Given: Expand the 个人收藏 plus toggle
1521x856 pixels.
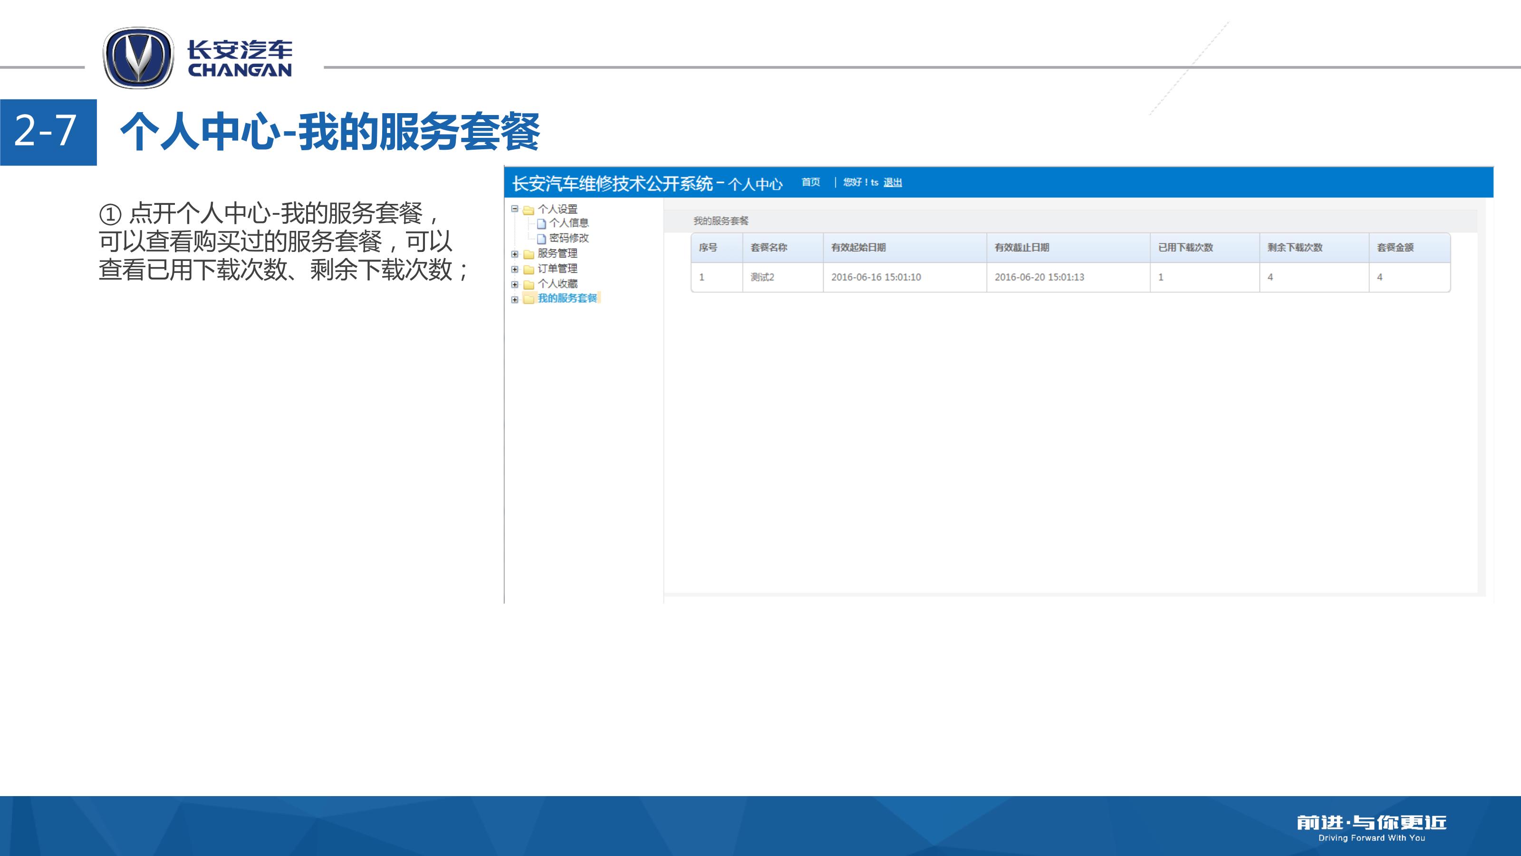Looking at the screenshot, I should point(514,285).
